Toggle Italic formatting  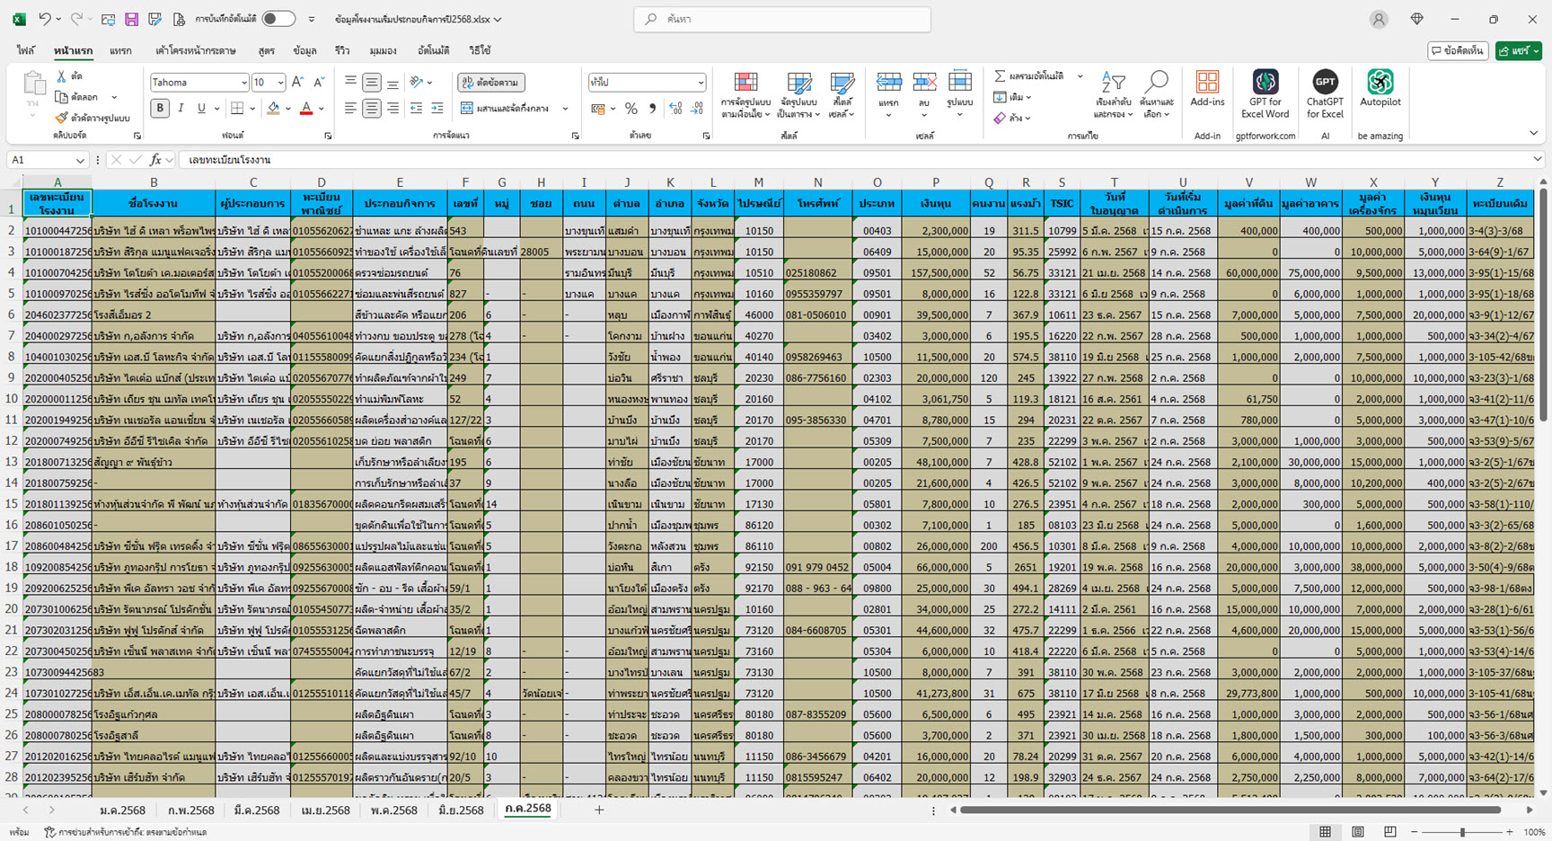click(181, 108)
